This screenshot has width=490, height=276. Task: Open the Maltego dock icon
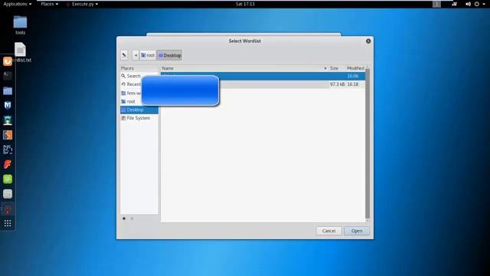tap(8, 149)
